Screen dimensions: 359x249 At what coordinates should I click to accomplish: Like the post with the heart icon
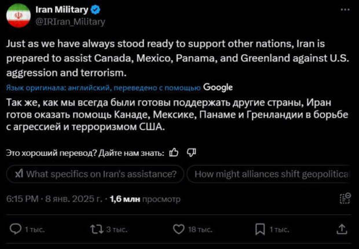[x=178, y=229]
